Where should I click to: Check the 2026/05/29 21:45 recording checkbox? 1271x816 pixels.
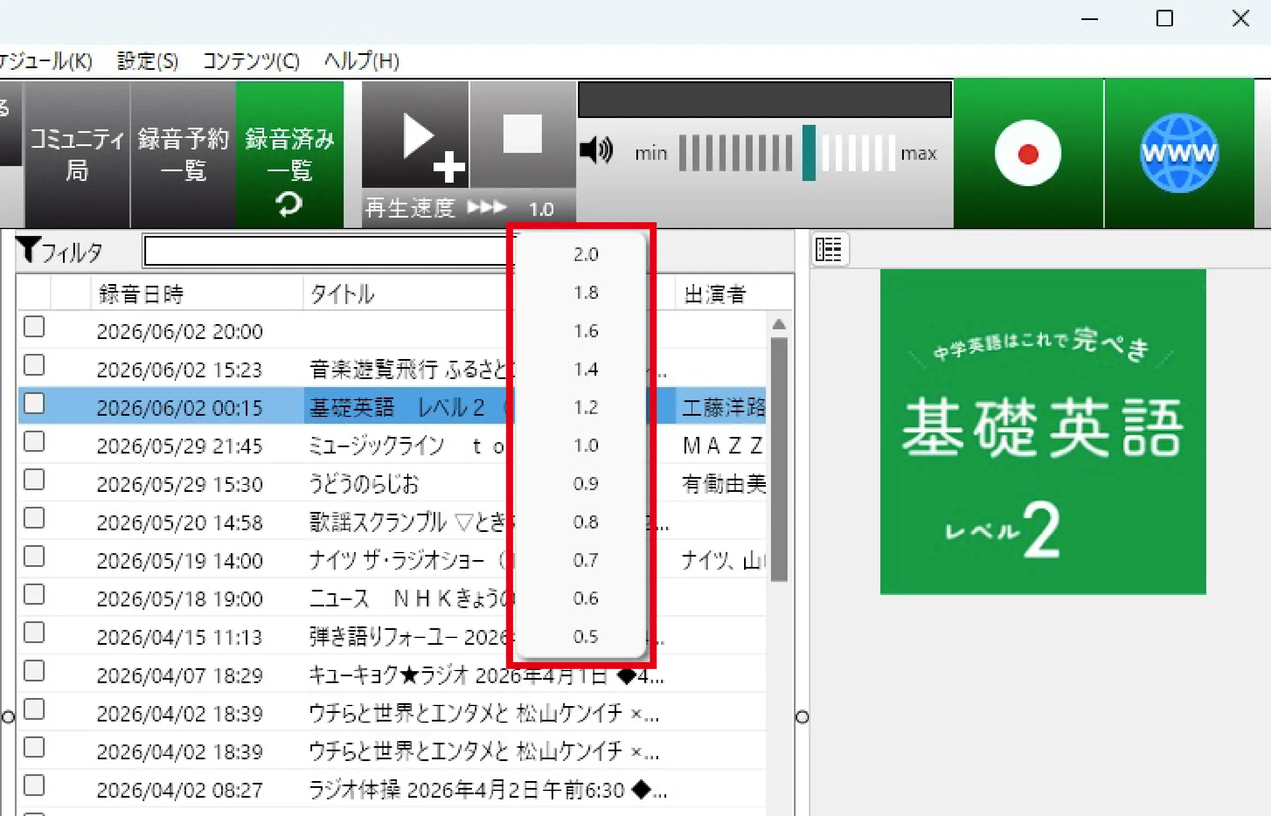[x=34, y=441]
